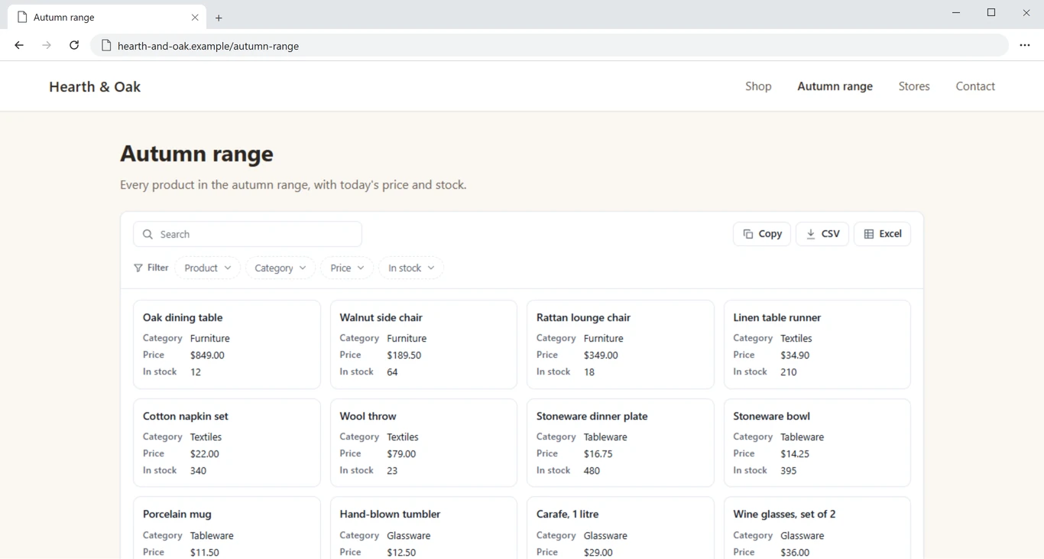
Task: Click the page icon in the address bar
Action: click(106, 45)
